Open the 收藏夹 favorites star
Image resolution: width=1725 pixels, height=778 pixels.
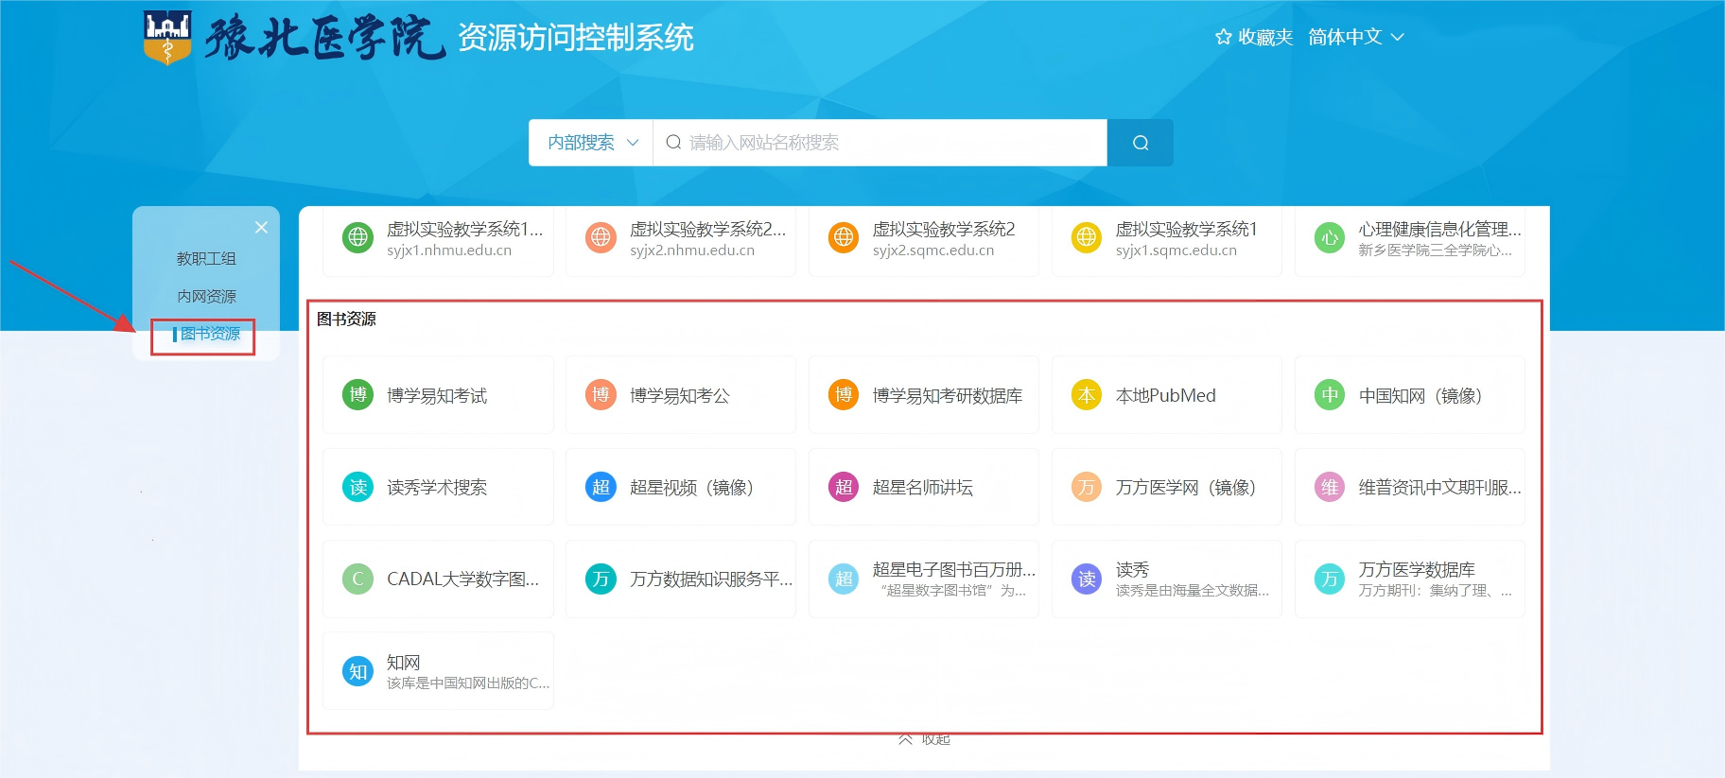coord(1224,37)
